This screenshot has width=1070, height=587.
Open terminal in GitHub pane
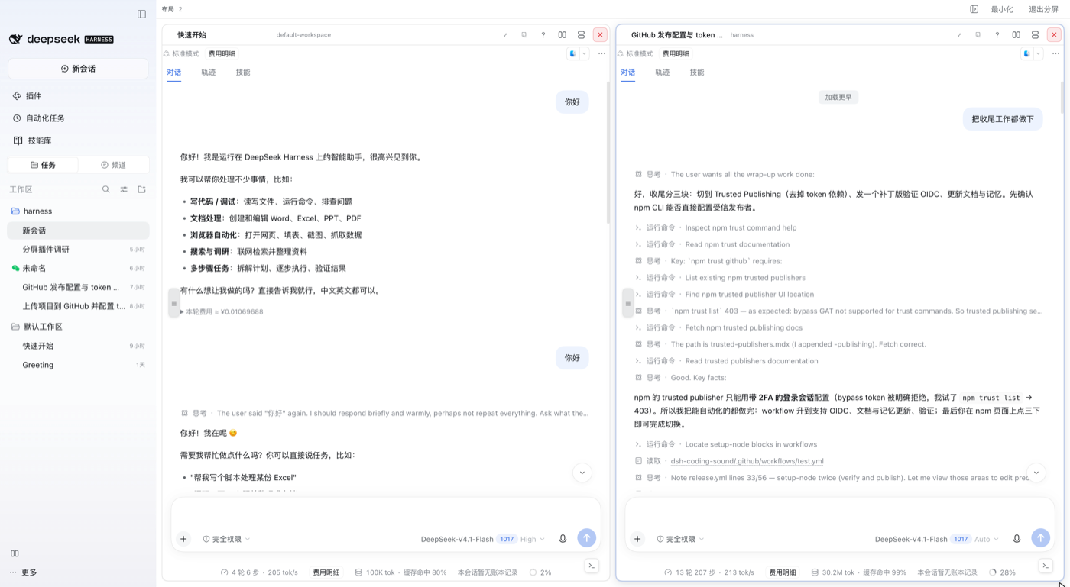[x=1046, y=566]
